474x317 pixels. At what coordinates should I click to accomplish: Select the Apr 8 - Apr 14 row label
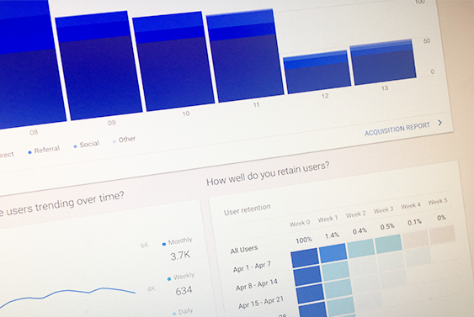257,285
